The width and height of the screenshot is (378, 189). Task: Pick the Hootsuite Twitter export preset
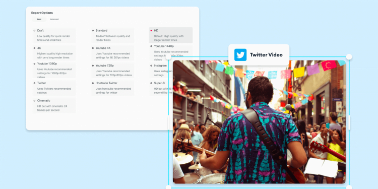(x=112, y=88)
